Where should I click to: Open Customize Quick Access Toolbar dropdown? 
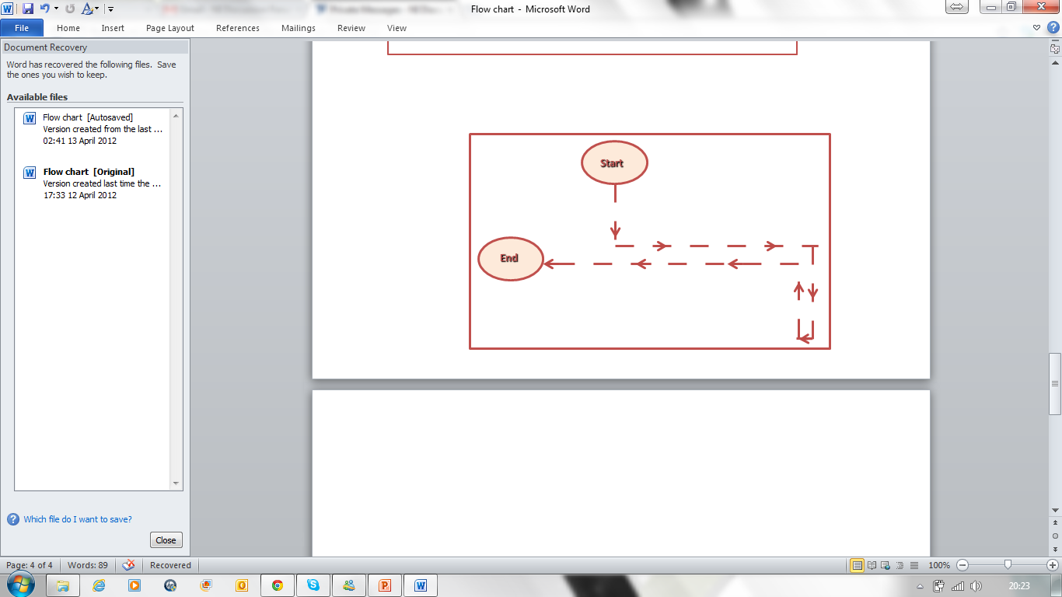pos(110,9)
